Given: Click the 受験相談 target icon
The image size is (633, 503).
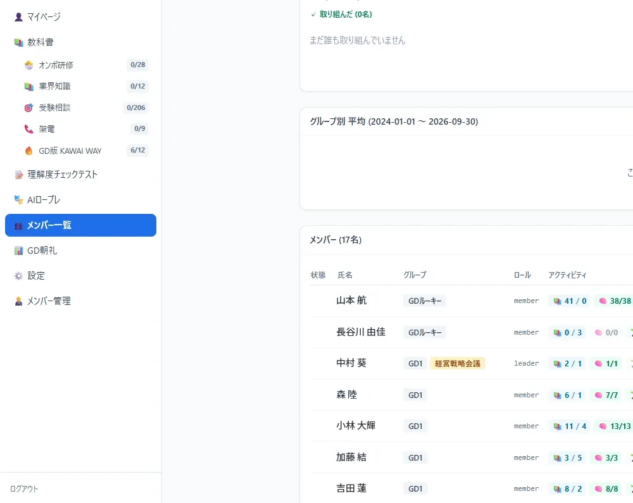Looking at the screenshot, I should pyautogui.click(x=28, y=108).
